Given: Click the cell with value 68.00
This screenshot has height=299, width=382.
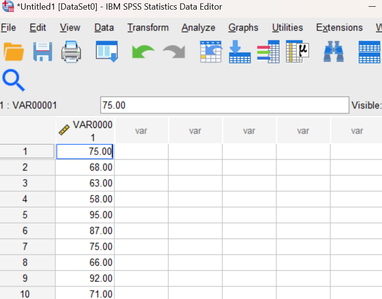Looking at the screenshot, I should click(x=85, y=167).
